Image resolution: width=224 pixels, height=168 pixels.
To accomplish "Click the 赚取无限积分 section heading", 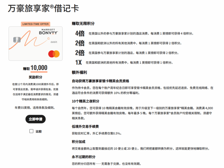I will (83, 24).
